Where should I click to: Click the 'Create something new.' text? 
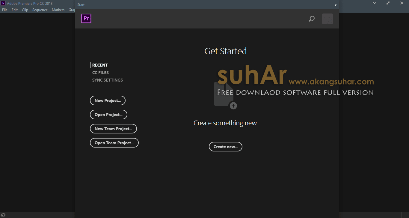[x=226, y=123]
